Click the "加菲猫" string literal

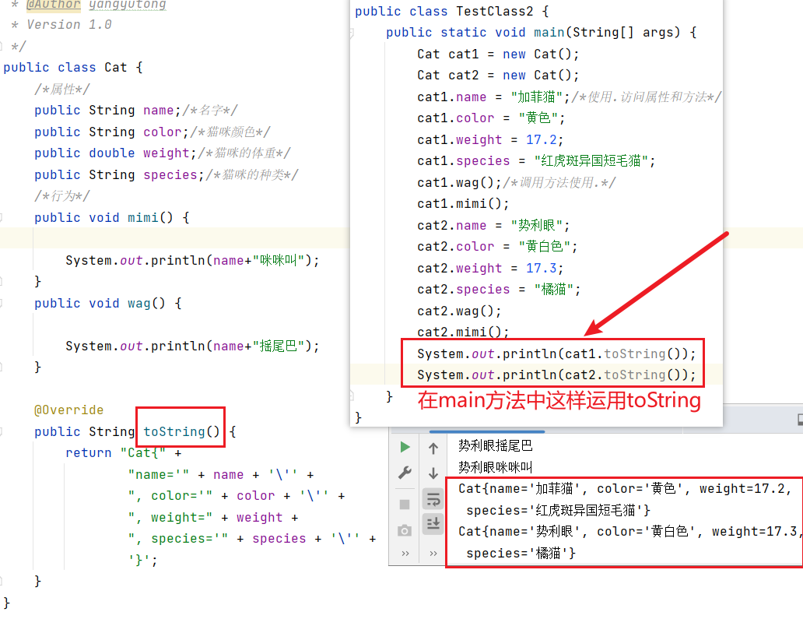[x=537, y=97]
